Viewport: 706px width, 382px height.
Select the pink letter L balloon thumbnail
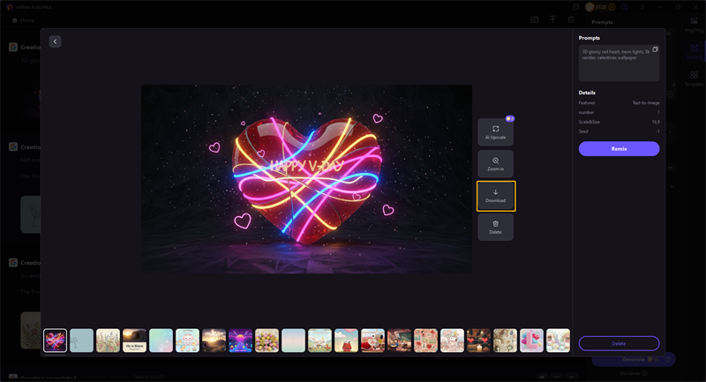pos(531,341)
